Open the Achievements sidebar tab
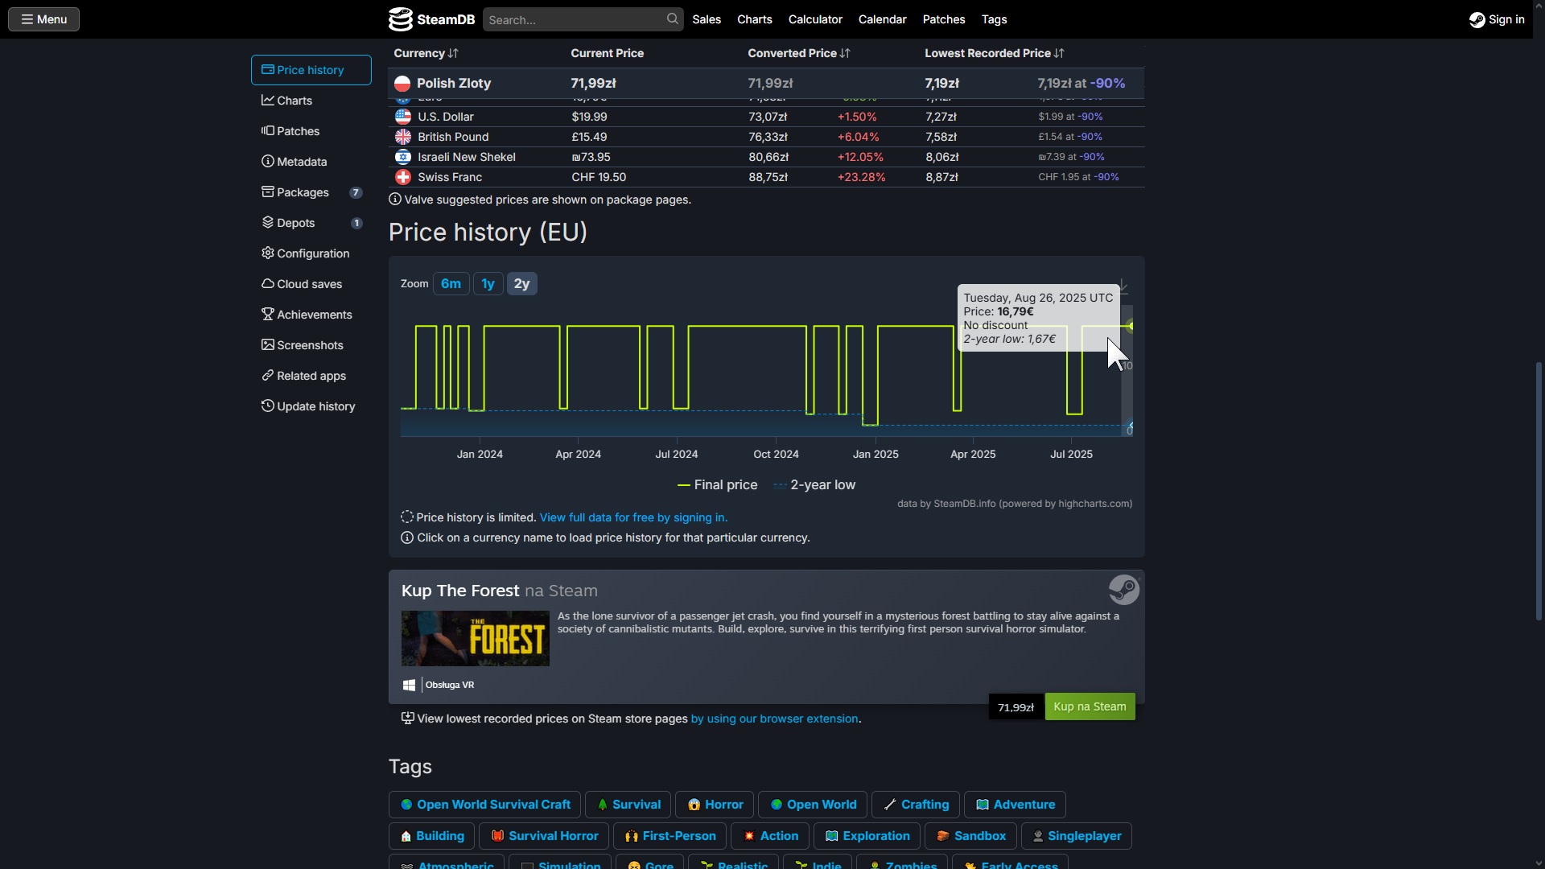 tap(311, 315)
